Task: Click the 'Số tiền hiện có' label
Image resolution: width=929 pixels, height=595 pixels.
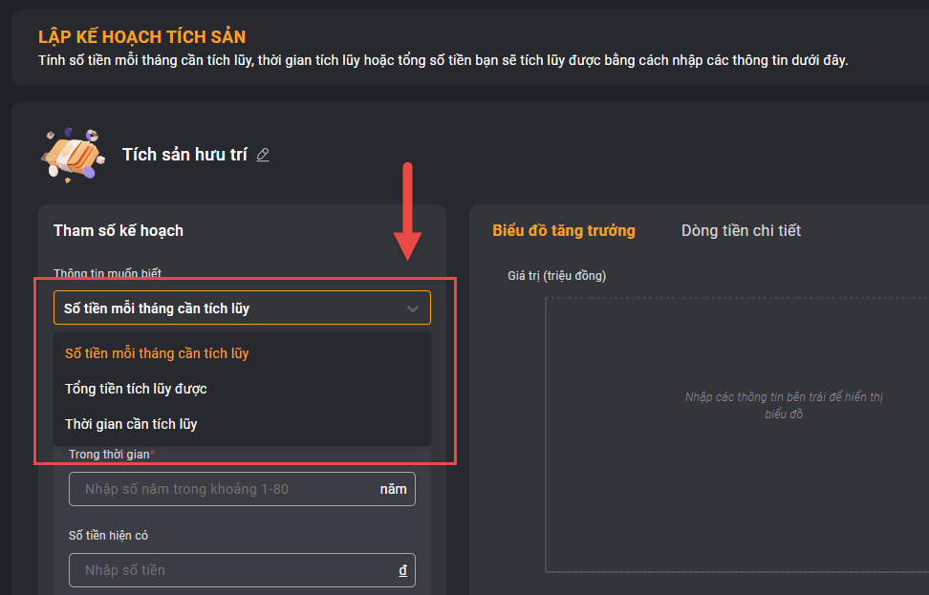Action: [108, 535]
